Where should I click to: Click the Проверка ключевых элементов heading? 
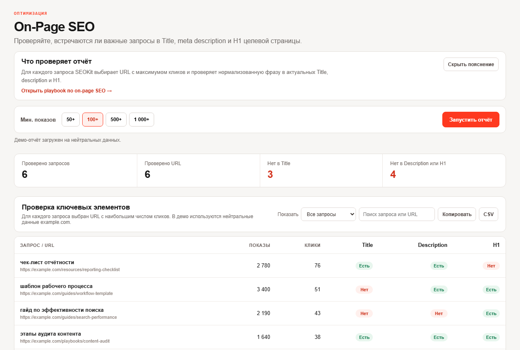[x=76, y=207]
